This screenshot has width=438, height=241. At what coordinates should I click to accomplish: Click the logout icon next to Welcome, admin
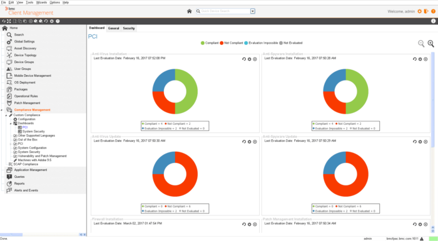426,11
